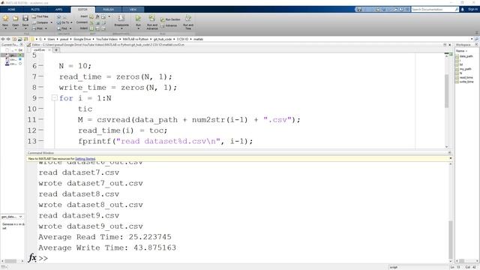480x270 pixels.
Task: Click the Run Section button
Action: point(170,19)
